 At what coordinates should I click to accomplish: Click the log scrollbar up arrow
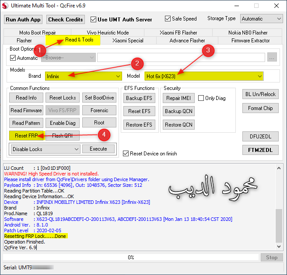(279, 168)
